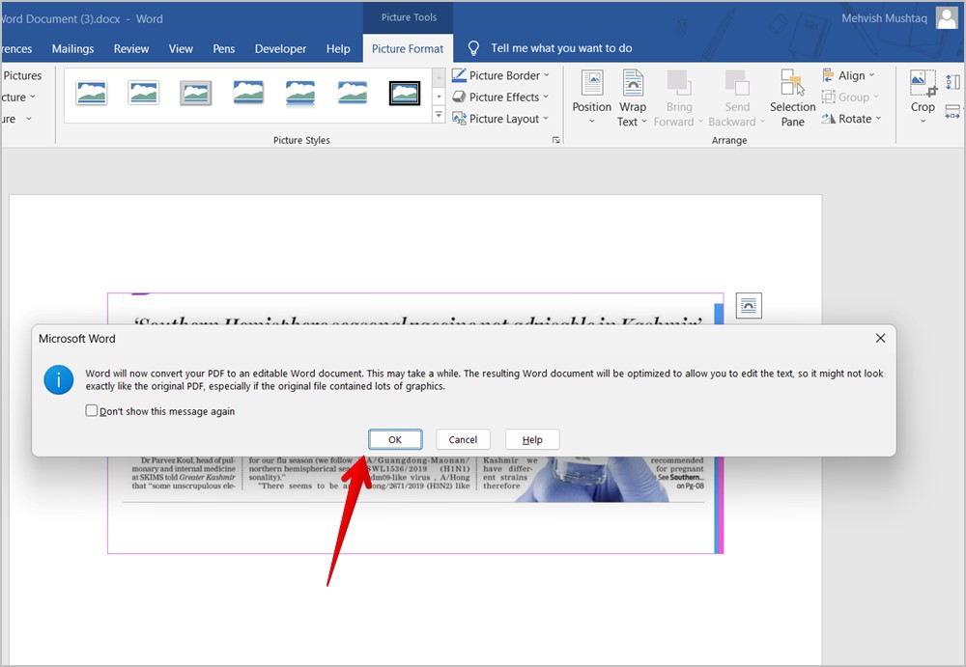Viewport: 966px width, 667px height.
Task: Open the Selection Pane
Action: [x=792, y=97]
